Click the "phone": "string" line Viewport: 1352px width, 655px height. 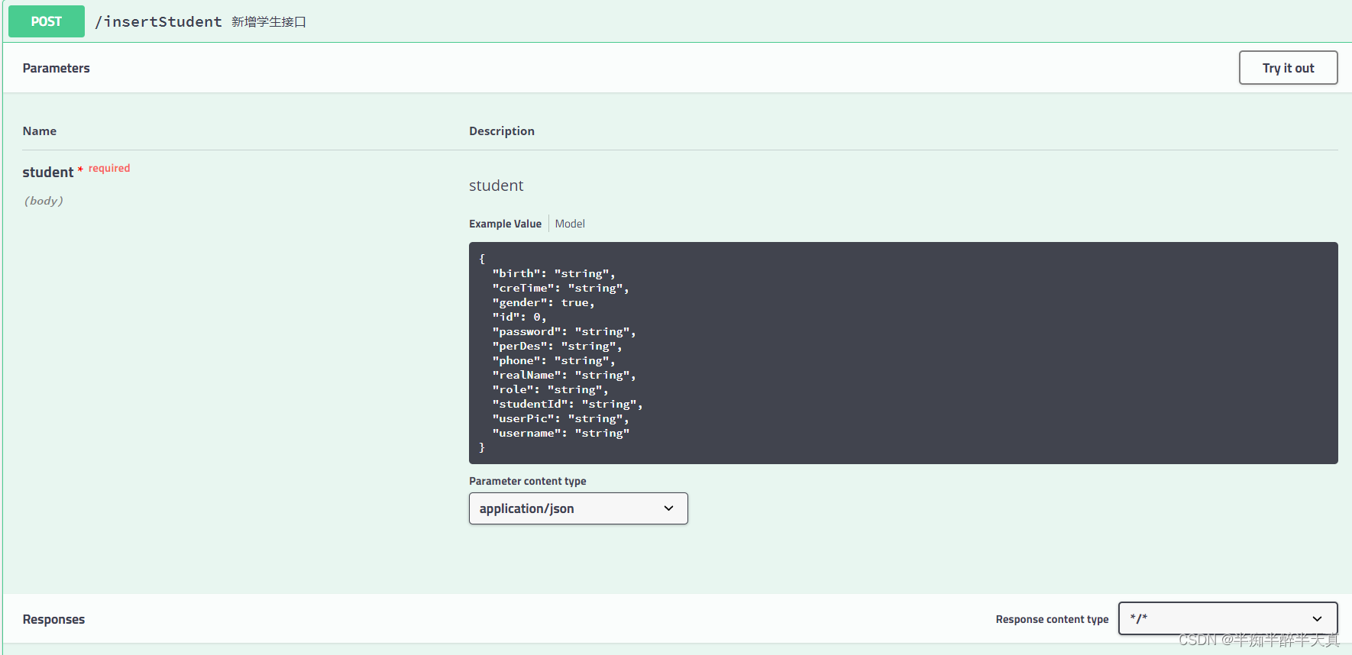(554, 360)
